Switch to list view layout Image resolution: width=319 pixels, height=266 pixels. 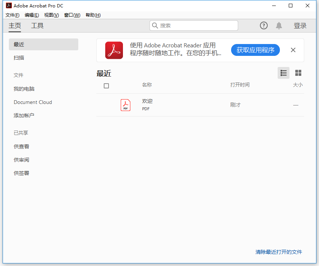click(x=284, y=73)
